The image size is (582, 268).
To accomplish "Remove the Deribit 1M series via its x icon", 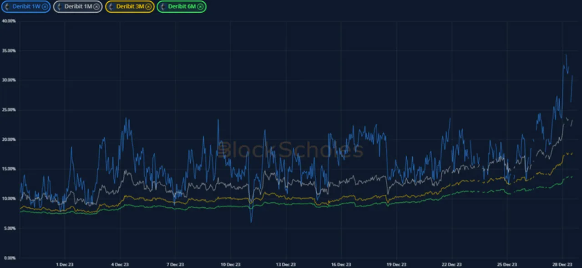I will 96,6.
